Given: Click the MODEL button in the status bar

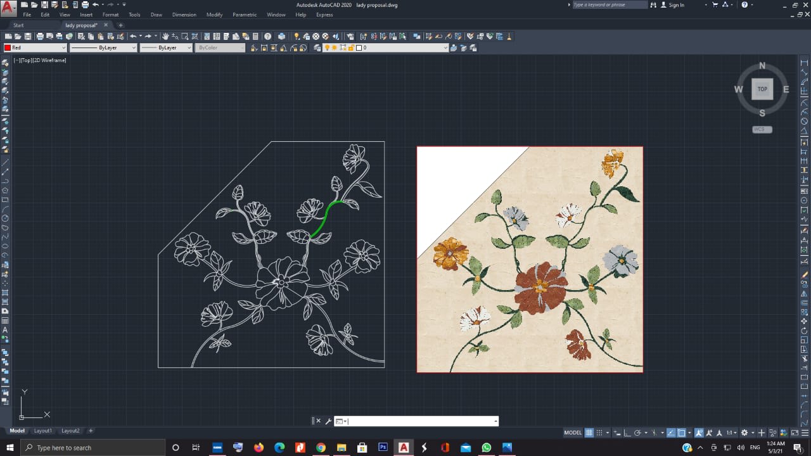Looking at the screenshot, I should [572, 433].
